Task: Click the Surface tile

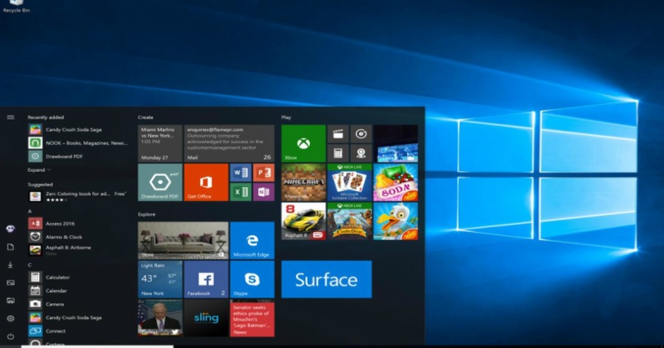Action: [x=326, y=280]
